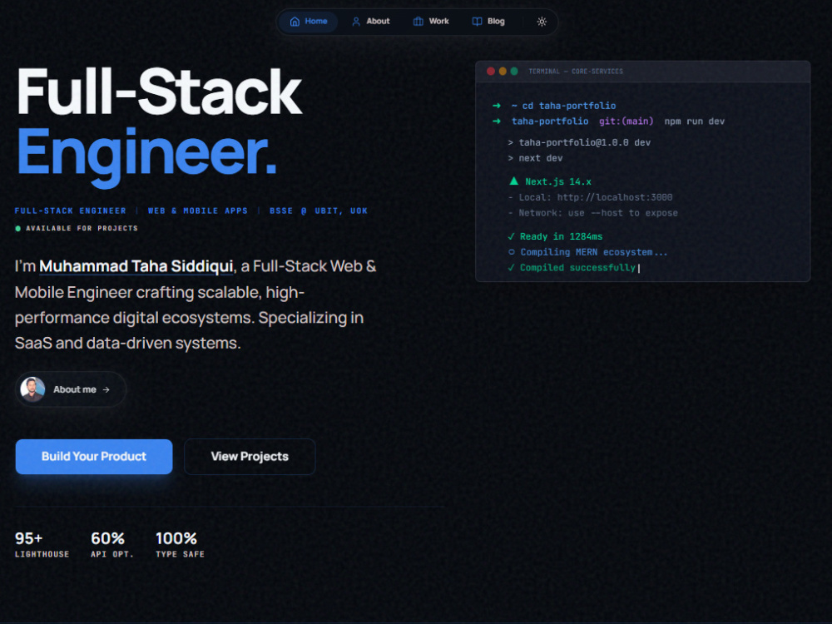The height and width of the screenshot is (624, 832).
Task: Click the Next.js triangle logo icon
Action: pos(513,181)
